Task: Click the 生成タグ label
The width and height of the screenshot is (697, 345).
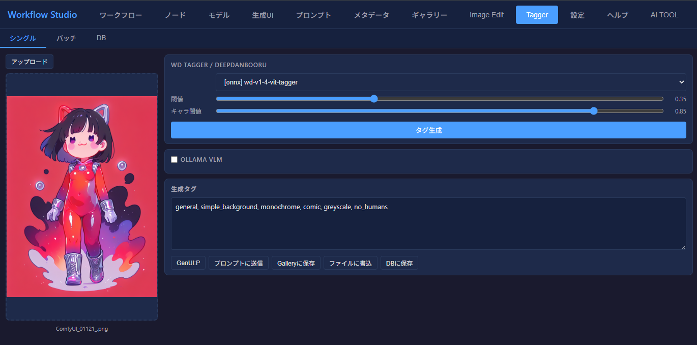Action: click(x=184, y=189)
